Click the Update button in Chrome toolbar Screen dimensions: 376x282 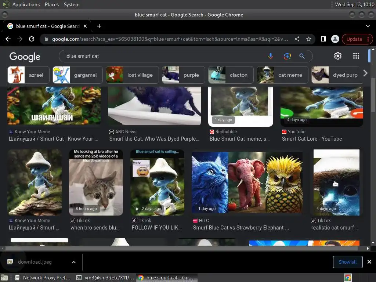(x=354, y=39)
